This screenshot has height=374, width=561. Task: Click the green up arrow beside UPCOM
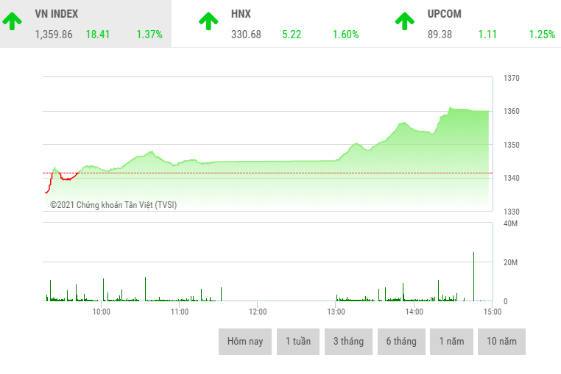click(x=403, y=22)
